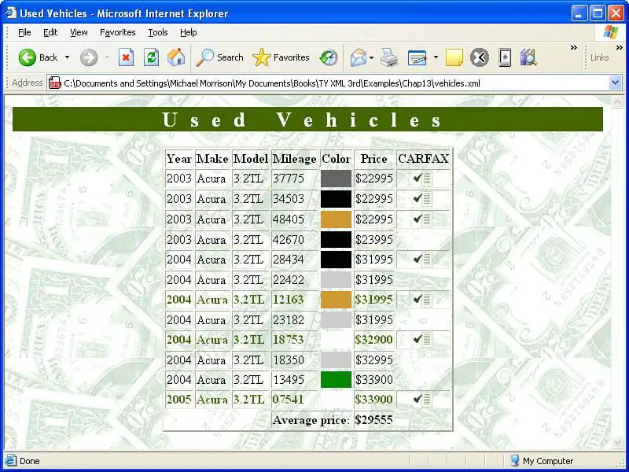Click the Links toolbar label
The height and width of the screenshot is (472, 629).
pyautogui.click(x=599, y=57)
